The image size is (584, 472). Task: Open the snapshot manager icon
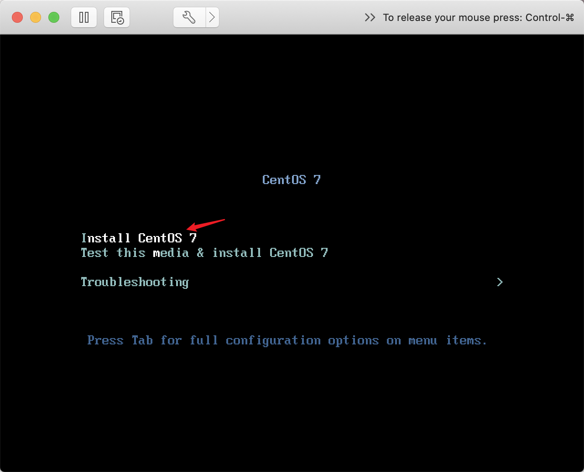tap(117, 17)
